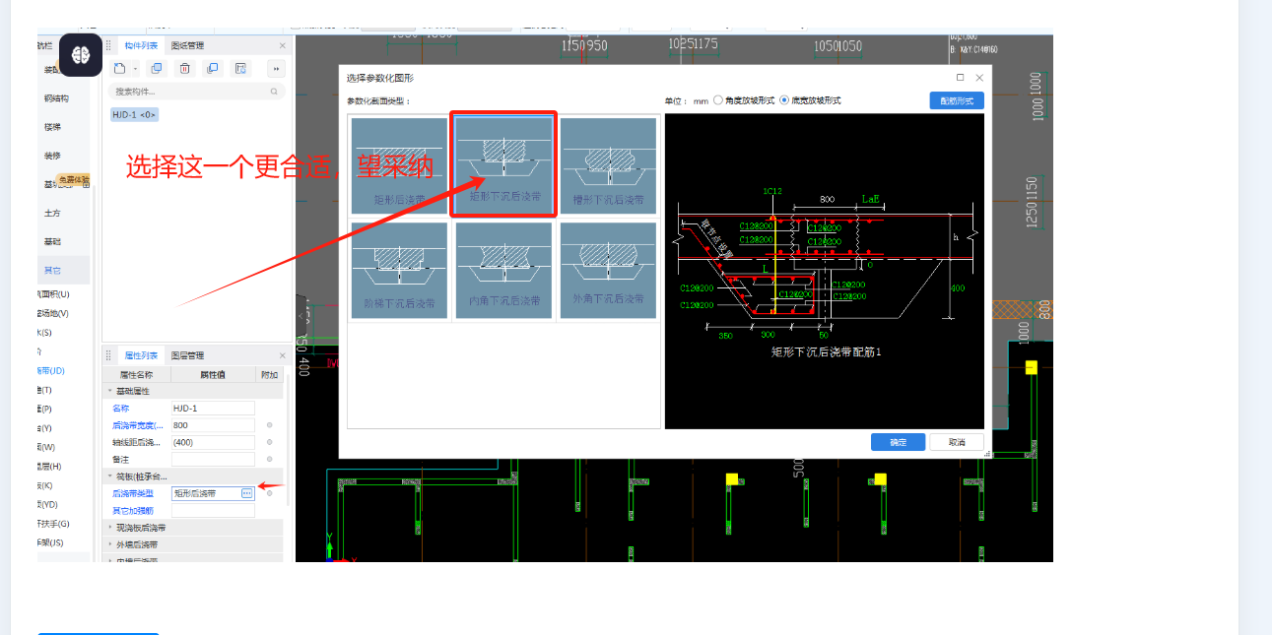Image resolution: width=1272 pixels, height=635 pixels.
Task: Select 楼梯 in the sidebar
Action: click(x=52, y=127)
